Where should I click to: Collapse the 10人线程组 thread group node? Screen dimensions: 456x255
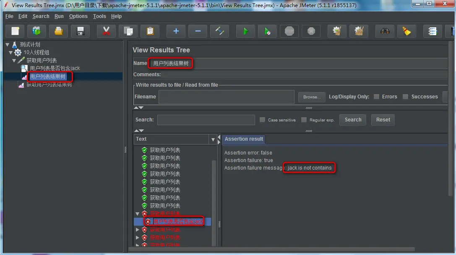coord(10,53)
